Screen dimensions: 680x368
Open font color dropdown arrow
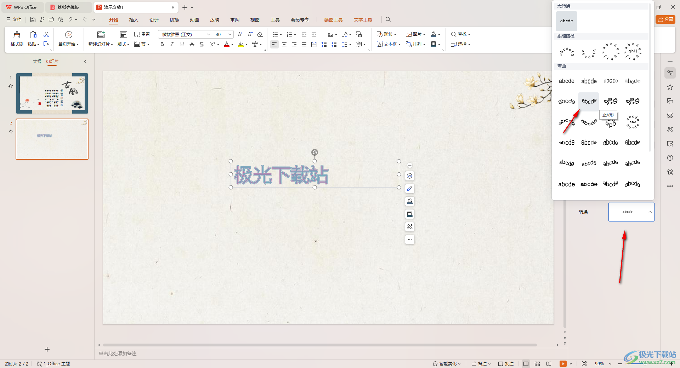point(232,45)
